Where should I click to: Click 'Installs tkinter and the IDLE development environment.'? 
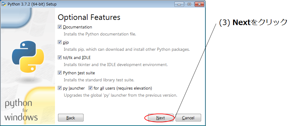point(116,65)
